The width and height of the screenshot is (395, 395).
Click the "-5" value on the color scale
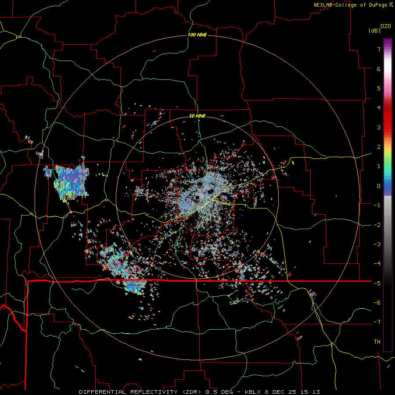point(377,284)
